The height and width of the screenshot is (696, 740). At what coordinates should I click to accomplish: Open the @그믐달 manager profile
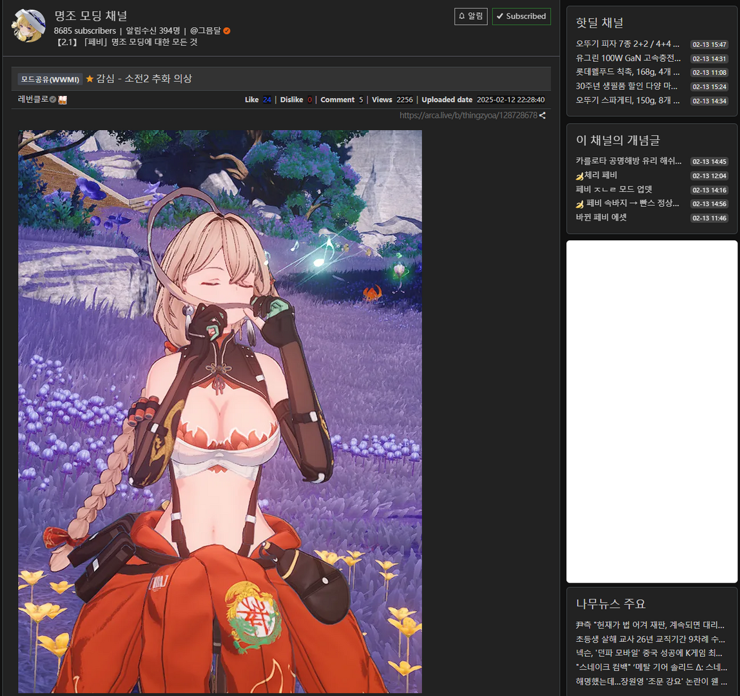point(205,31)
